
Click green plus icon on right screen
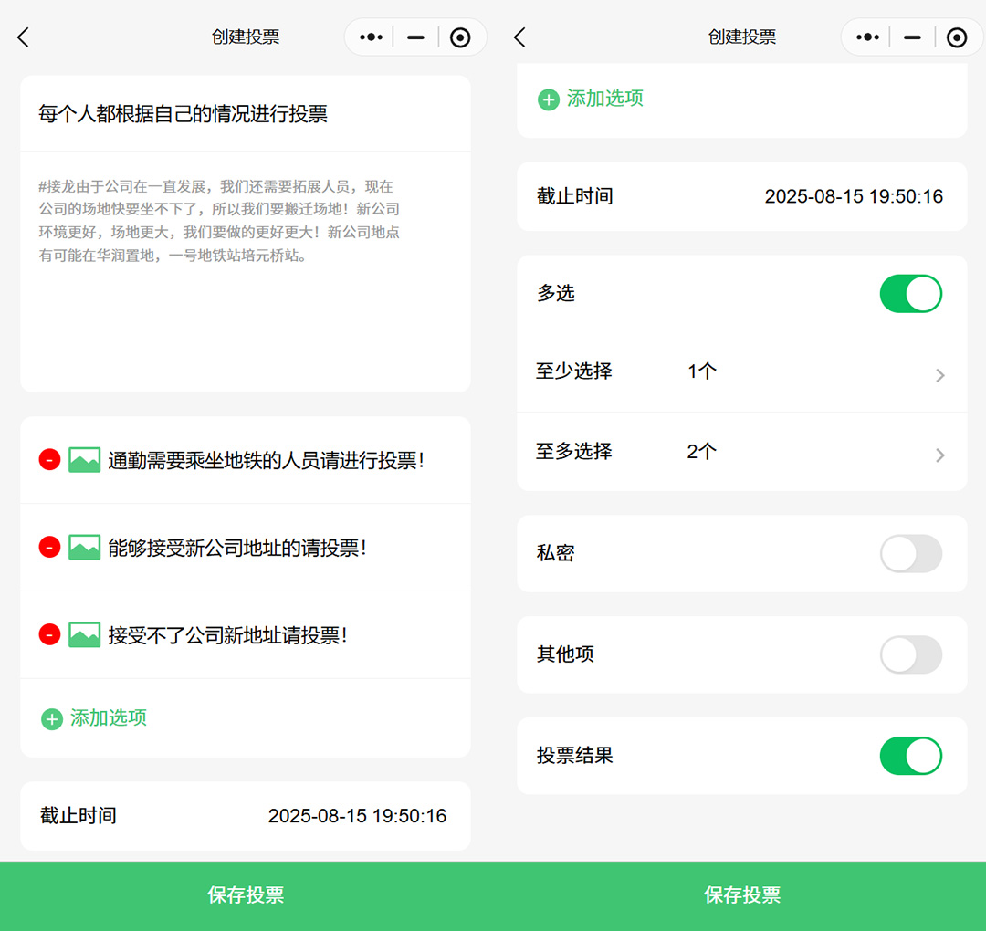coord(549,99)
